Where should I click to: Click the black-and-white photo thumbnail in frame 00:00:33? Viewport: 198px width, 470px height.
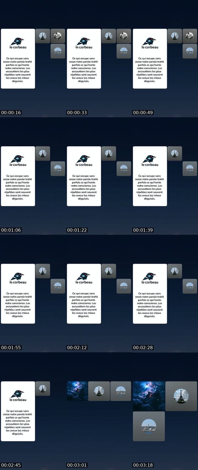point(124,36)
